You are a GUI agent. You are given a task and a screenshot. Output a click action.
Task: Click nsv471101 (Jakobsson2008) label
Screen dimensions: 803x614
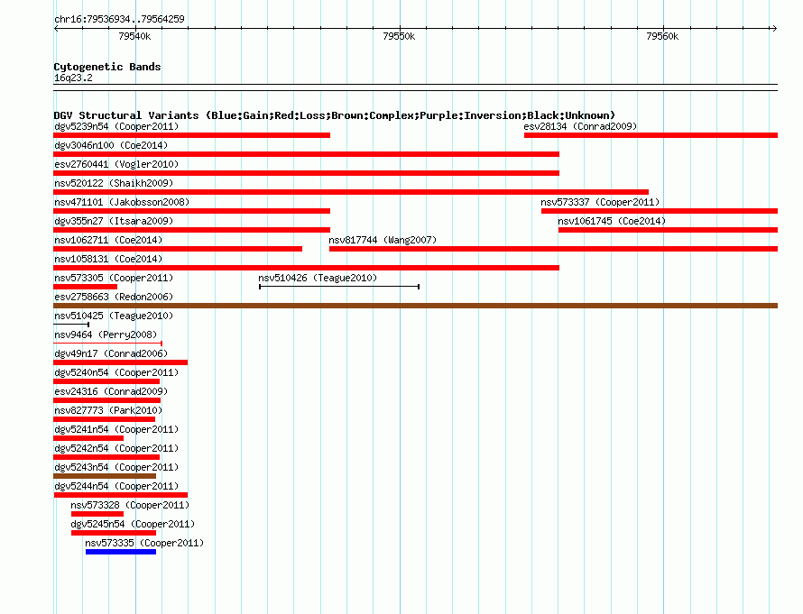click(122, 202)
